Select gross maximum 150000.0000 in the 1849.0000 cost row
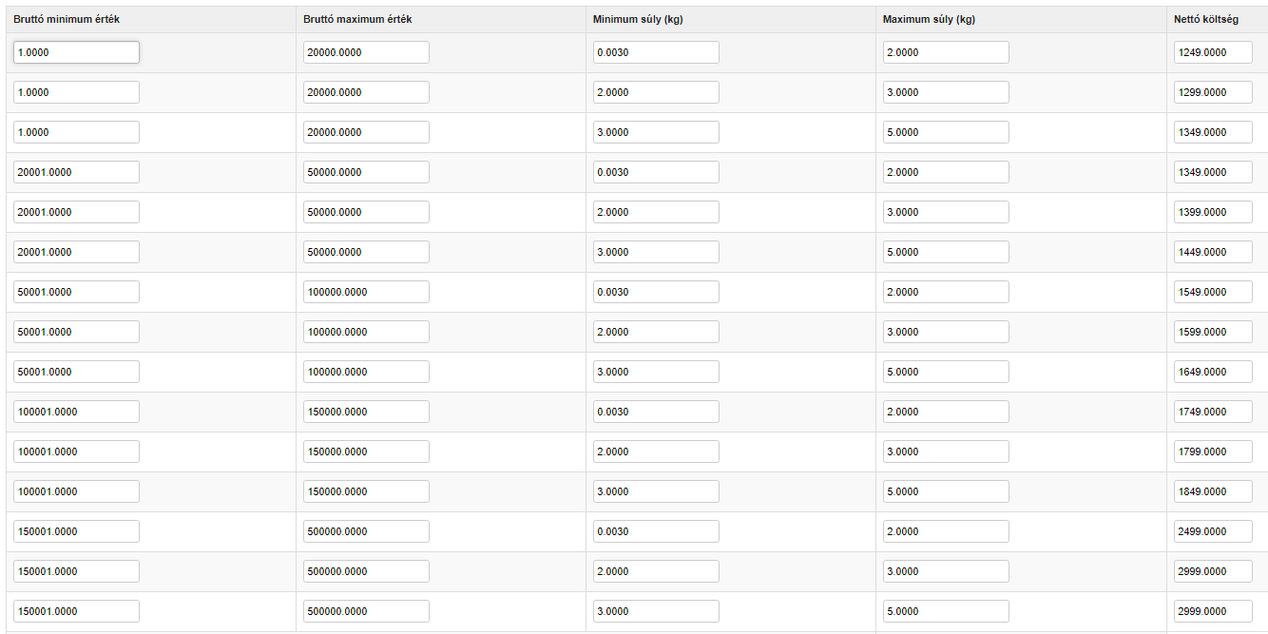The height and width of the screenshot is (634, 1268). pos(366,491)
